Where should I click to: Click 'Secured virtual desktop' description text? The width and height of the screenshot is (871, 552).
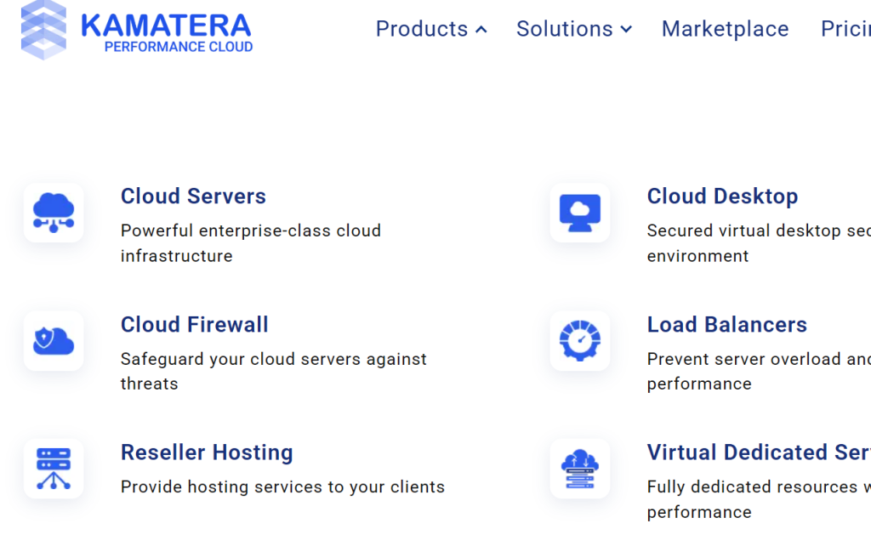[x=759, y=243]
